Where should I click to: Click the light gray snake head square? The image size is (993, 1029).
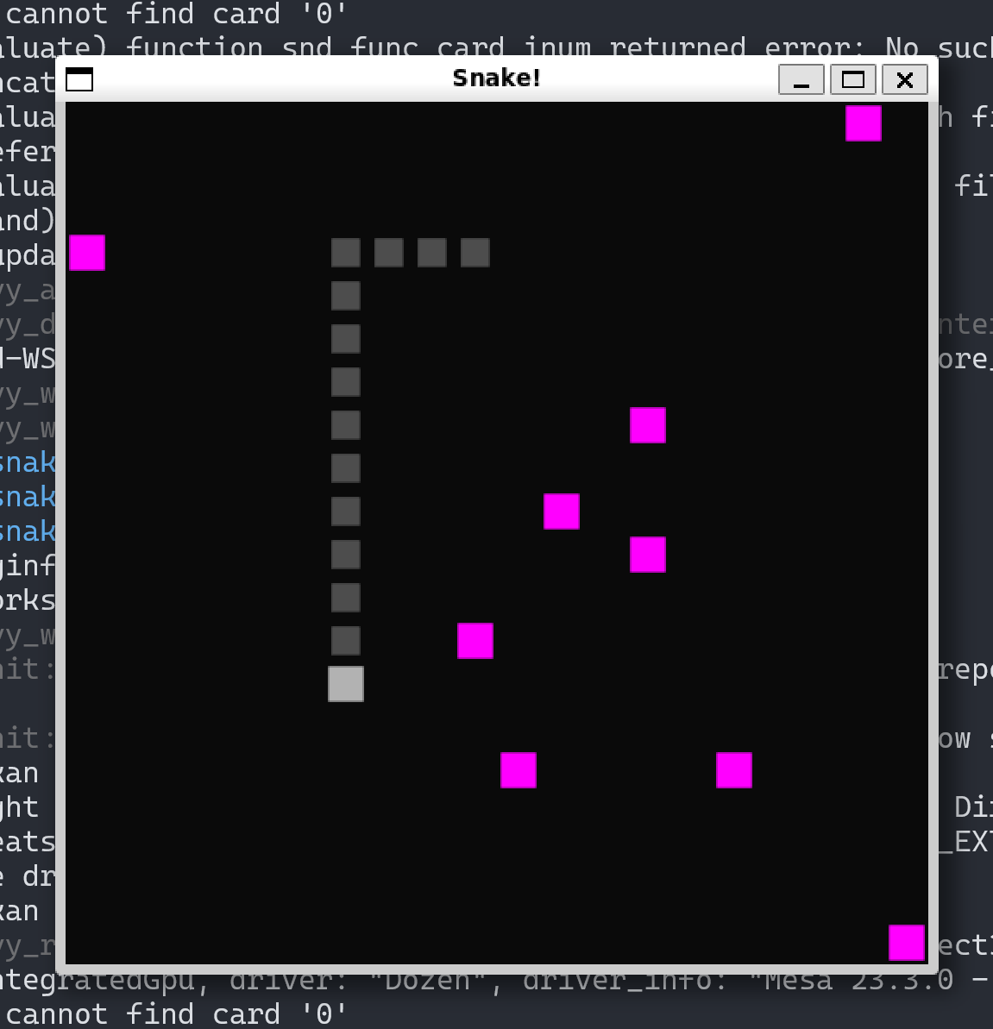(346, 684)
